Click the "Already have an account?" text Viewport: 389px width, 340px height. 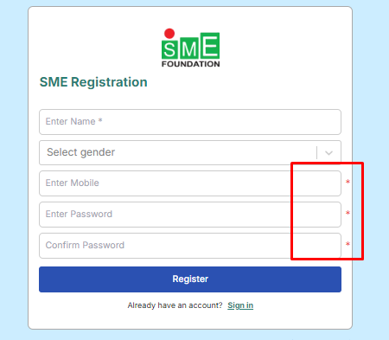pos(175,305)
